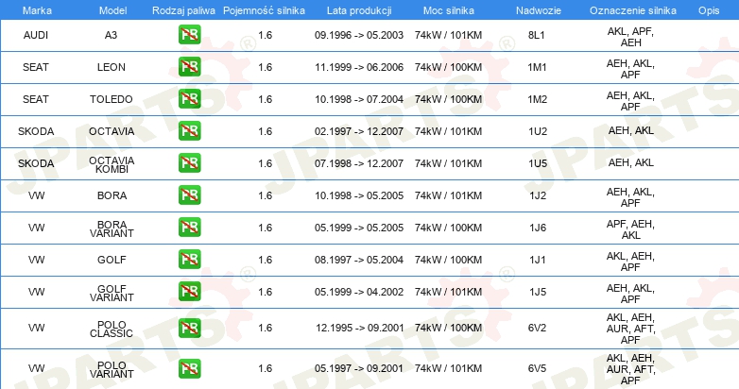Click the Model column header
The image size is (739, 389).
click(x=112, y=10)
